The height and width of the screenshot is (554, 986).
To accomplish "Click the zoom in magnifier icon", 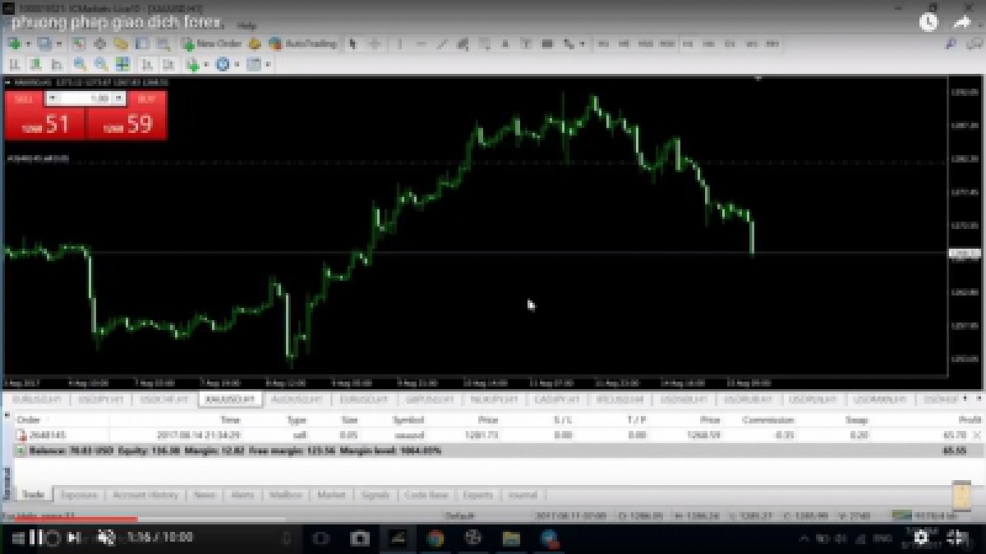I will pyautogui.click(x=81, y=64).
